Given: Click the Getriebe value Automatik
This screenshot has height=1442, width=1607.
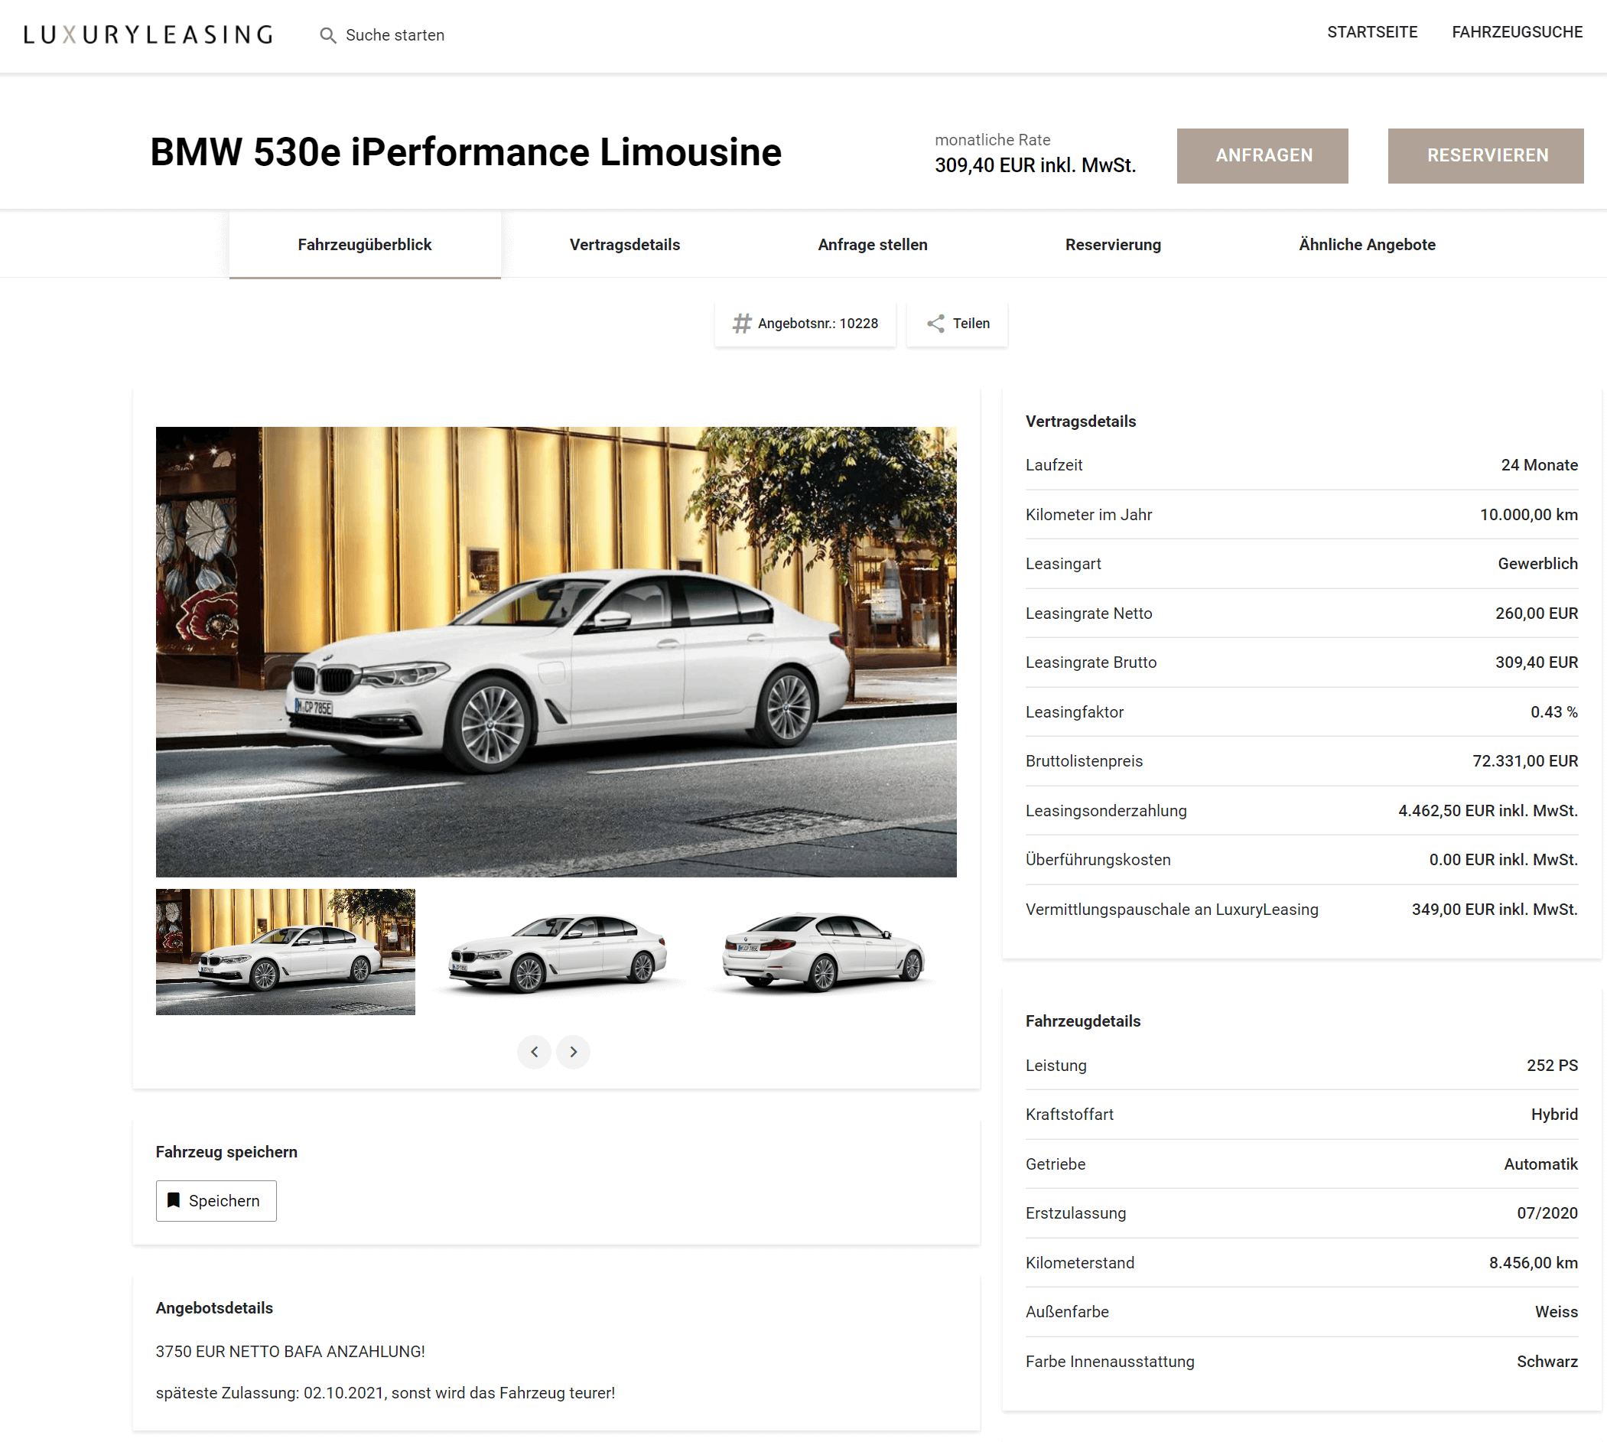Looking at the screenshot, I should [x=1540, y=1164].
